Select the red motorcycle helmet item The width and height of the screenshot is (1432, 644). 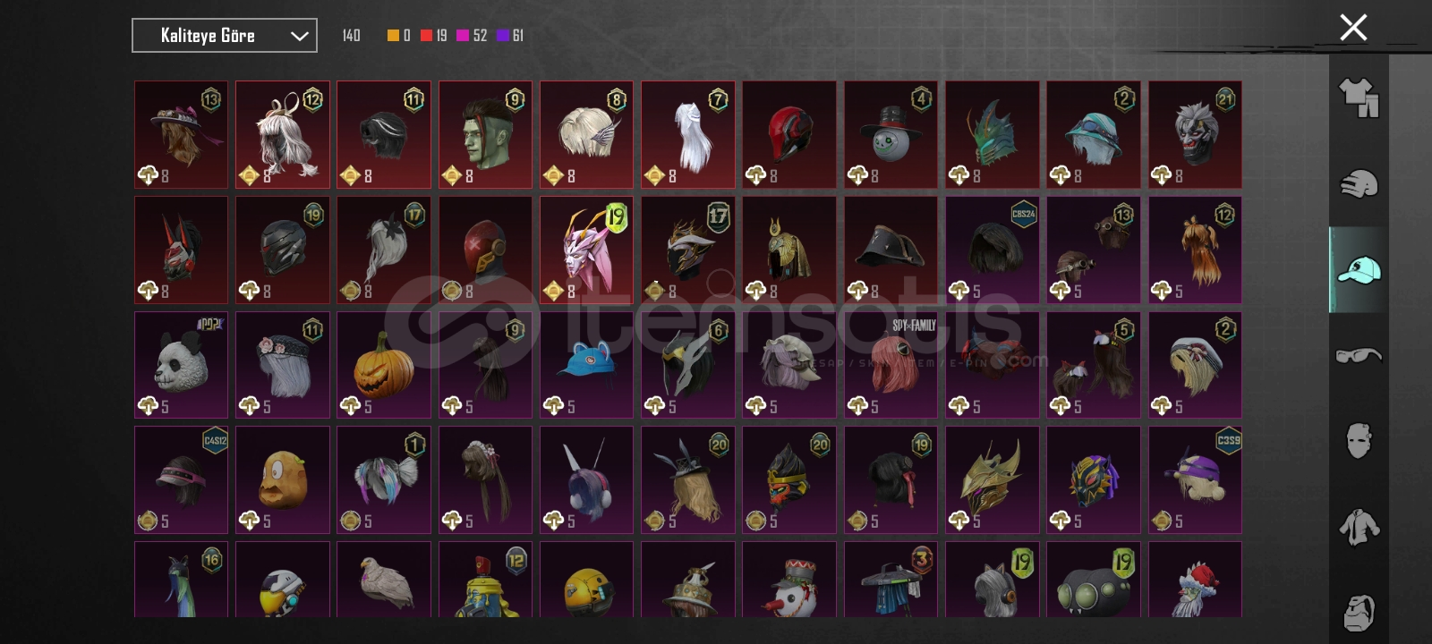(x=789, y=134)
